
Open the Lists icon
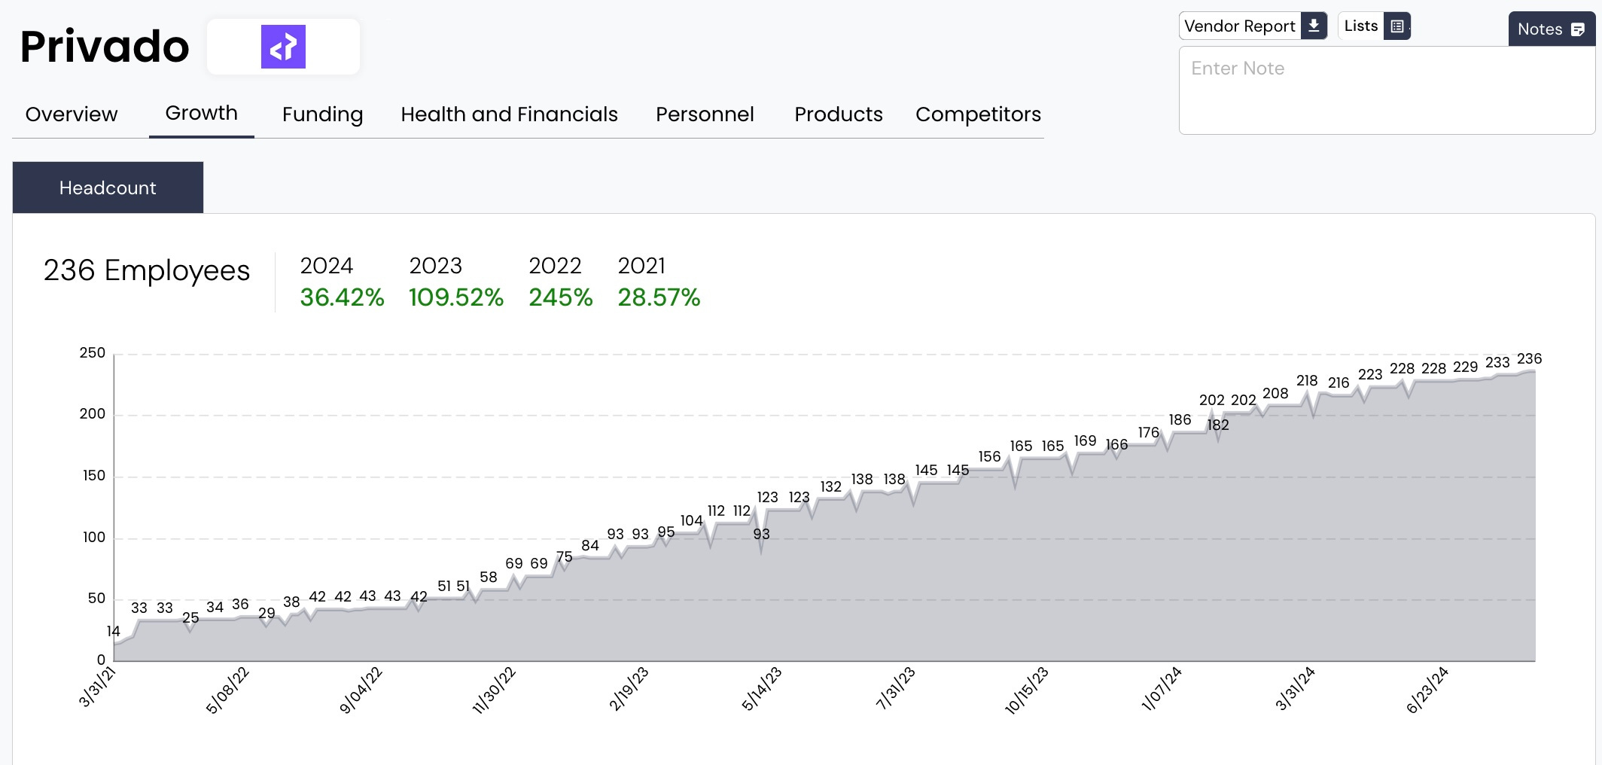click(x=1396, y=26)
